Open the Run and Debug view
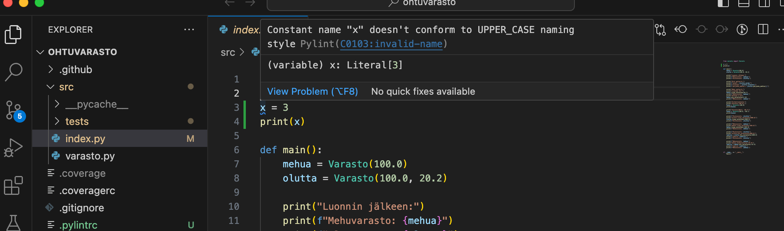The width and height of the screenshot is (784, 231). pyautogui.click(x=13, y=148)
